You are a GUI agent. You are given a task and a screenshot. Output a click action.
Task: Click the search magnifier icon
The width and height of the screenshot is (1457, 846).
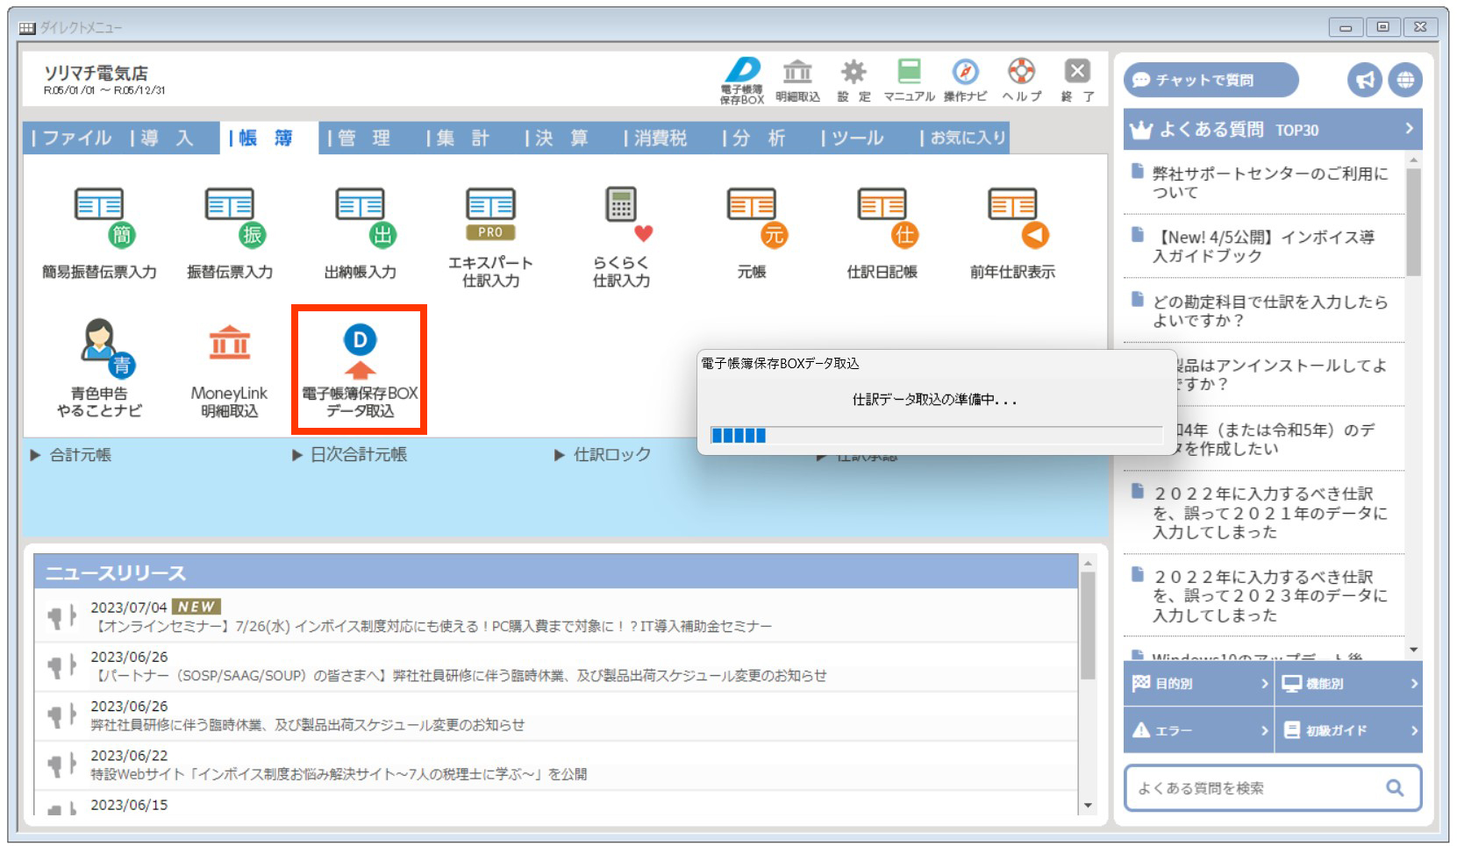(x=1395, y=787)
